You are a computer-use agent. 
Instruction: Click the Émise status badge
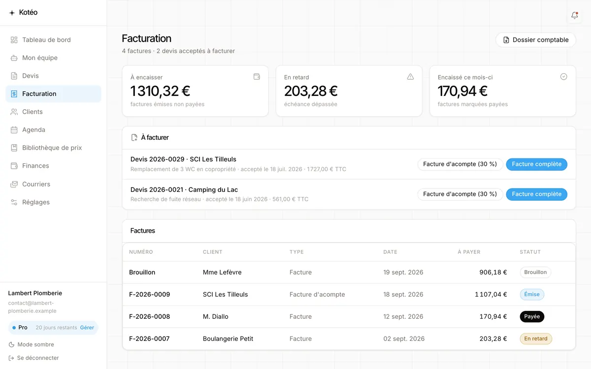point(532,295)
